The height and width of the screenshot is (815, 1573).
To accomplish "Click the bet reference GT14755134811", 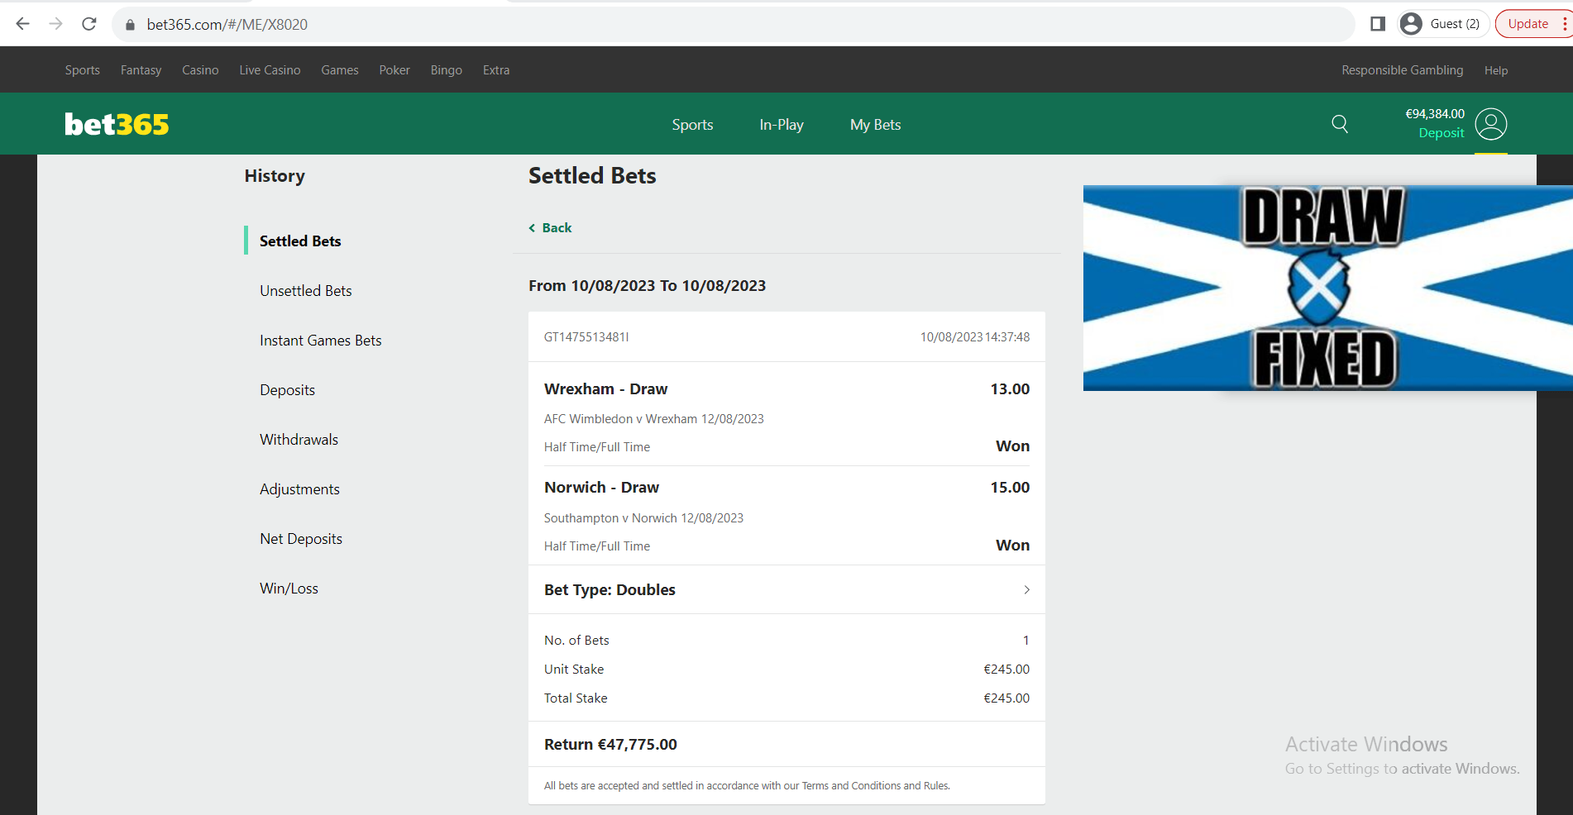I will (586, 336).
